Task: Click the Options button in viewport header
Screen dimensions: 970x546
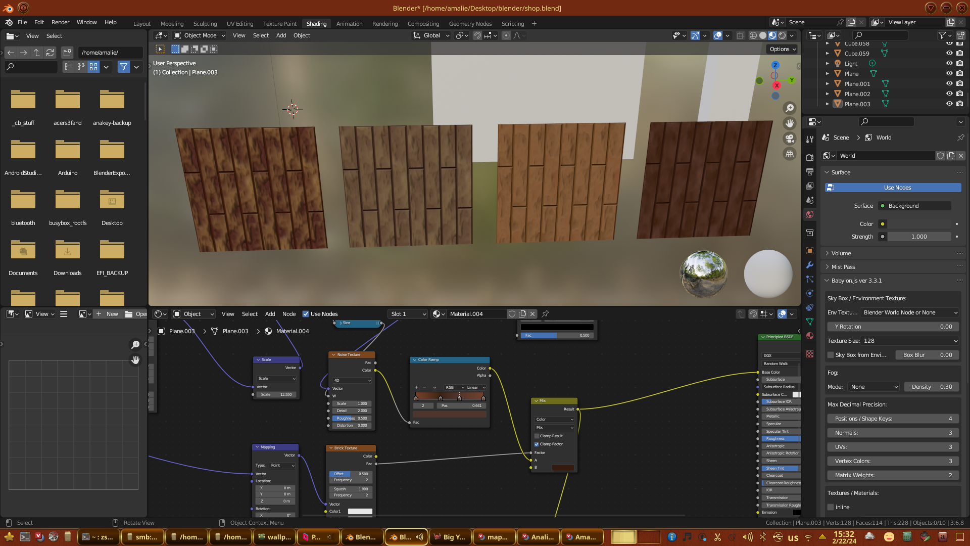Action: [x=782, y=49]
